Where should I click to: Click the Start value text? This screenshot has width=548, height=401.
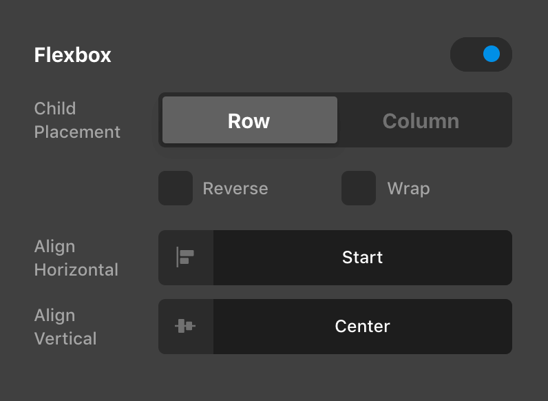(362, 258)
